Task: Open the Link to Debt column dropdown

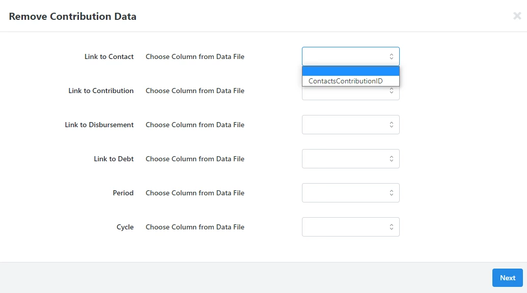Action: tap(350, 159)
